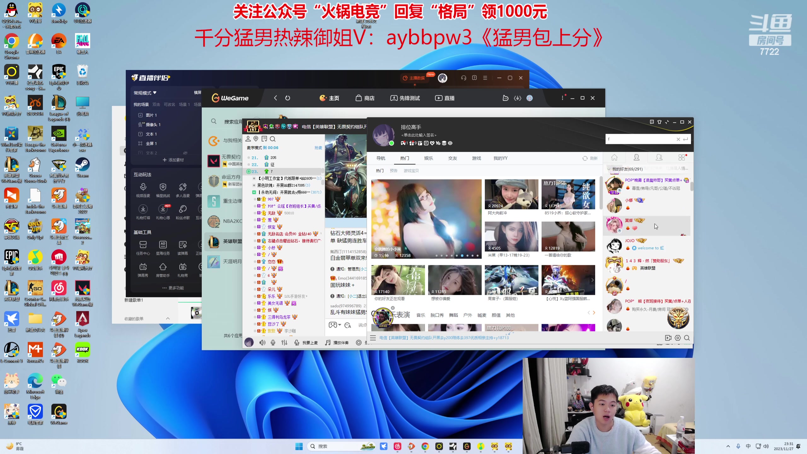Click Windows Start button on taskbar
Viewport: 807px width, 454px height.
(299, 446)
